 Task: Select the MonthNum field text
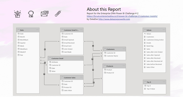pos(24,40)
